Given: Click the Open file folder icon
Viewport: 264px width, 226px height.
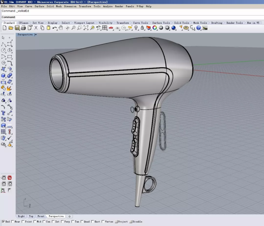Looking at the screenshot, I should [x=11, y=28].
